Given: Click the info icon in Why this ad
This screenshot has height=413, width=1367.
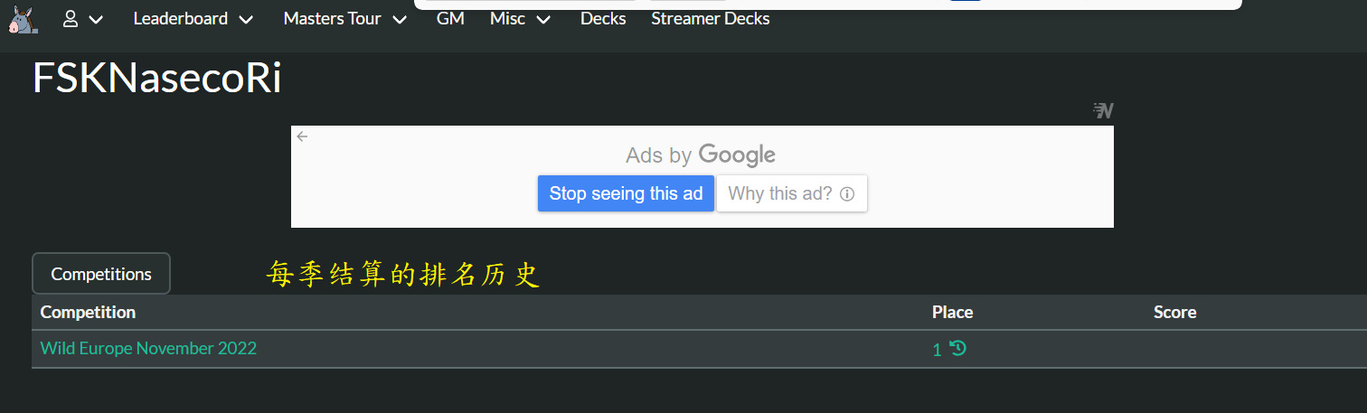Looking at the screenshot, I should (x=847, y=193).
